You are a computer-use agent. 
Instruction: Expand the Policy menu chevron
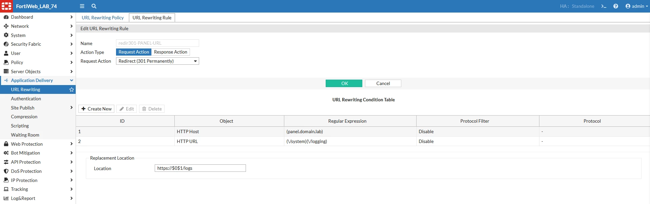(x=71, y=62)
